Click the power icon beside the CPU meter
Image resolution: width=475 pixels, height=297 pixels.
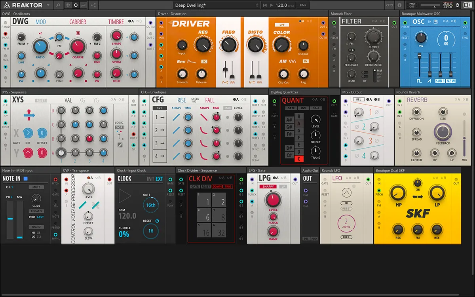coord(457,5)
